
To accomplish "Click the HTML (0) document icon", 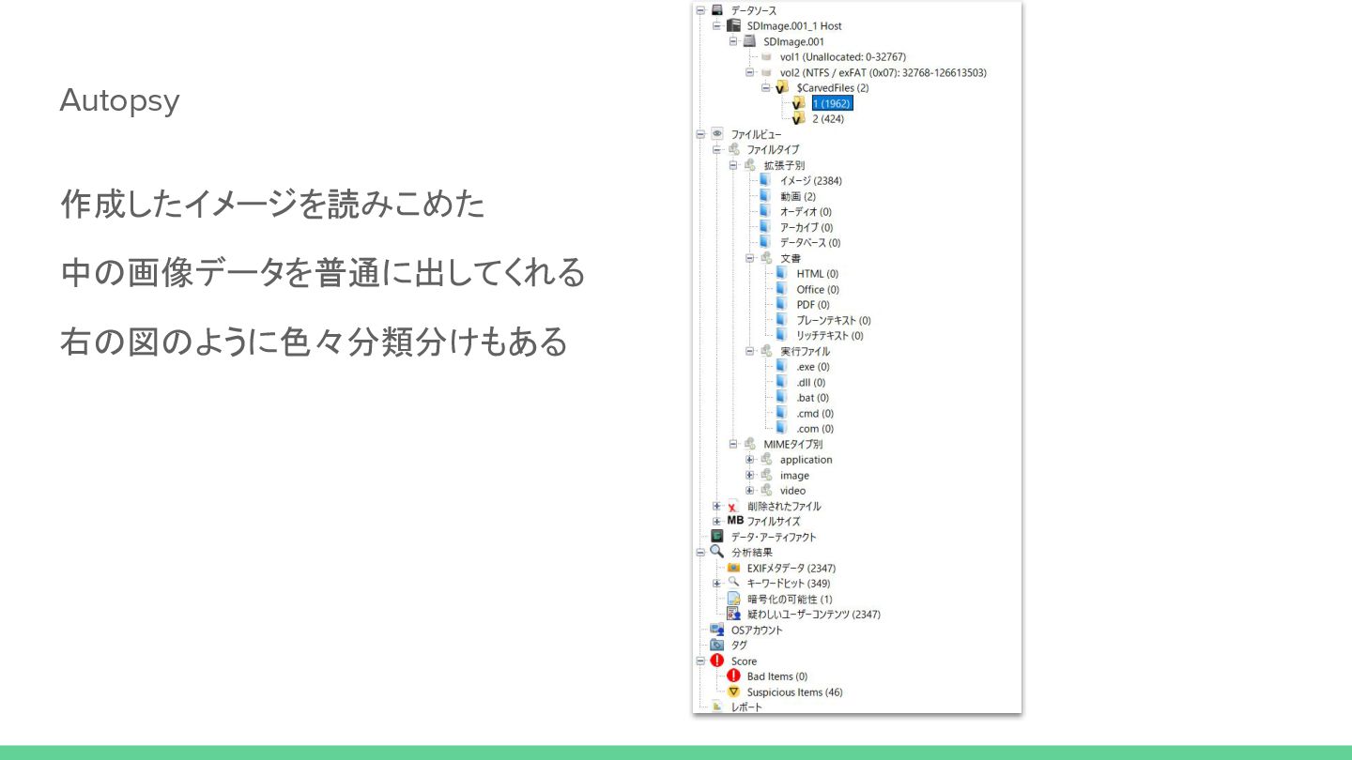I will (782, 273).
